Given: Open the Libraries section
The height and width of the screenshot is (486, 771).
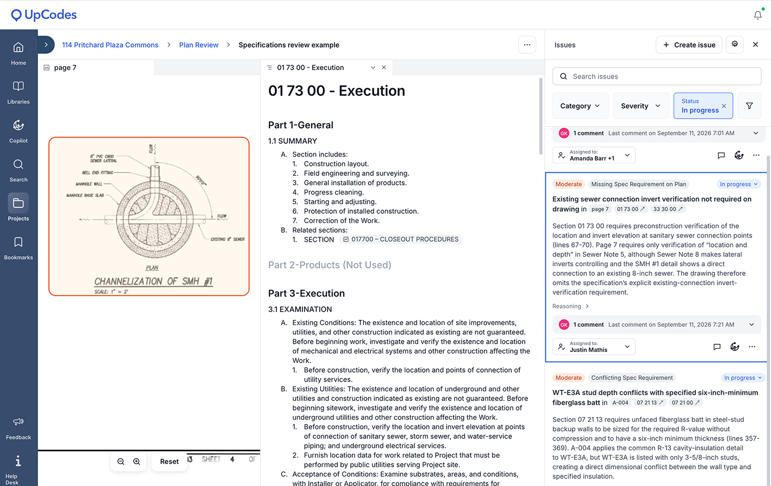Looking at the screenshot, I should [18, 92].
